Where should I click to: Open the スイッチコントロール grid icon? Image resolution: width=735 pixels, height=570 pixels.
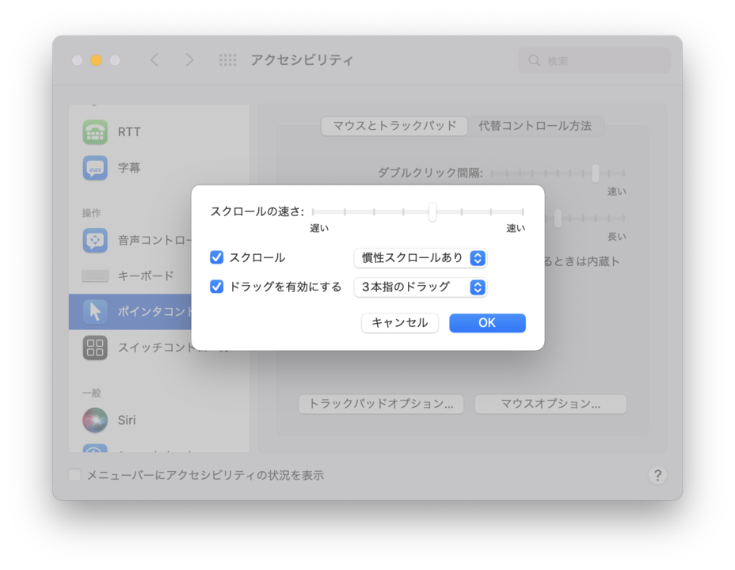pyautogui.click(x=95, y=348)
